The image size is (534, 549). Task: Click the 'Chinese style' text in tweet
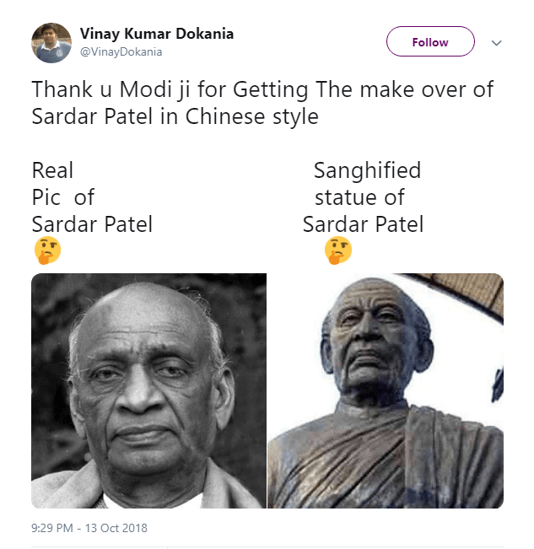251,116
